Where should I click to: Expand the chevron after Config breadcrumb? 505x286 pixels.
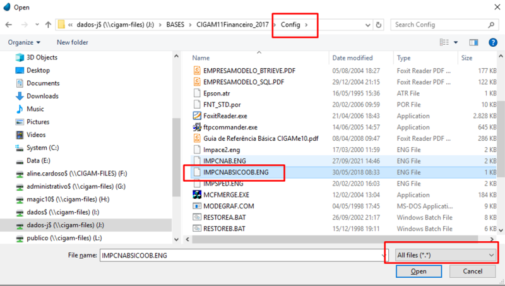click(x=306, y=25)
